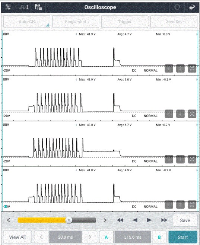Toggle DC coupling on the Avg 4.9 V channel
Viewport: 200px width, 245px height.
(x=134, y=207)
